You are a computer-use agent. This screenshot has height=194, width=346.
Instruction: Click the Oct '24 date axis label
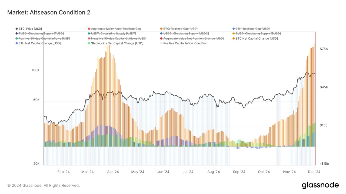tap(264, 172)
